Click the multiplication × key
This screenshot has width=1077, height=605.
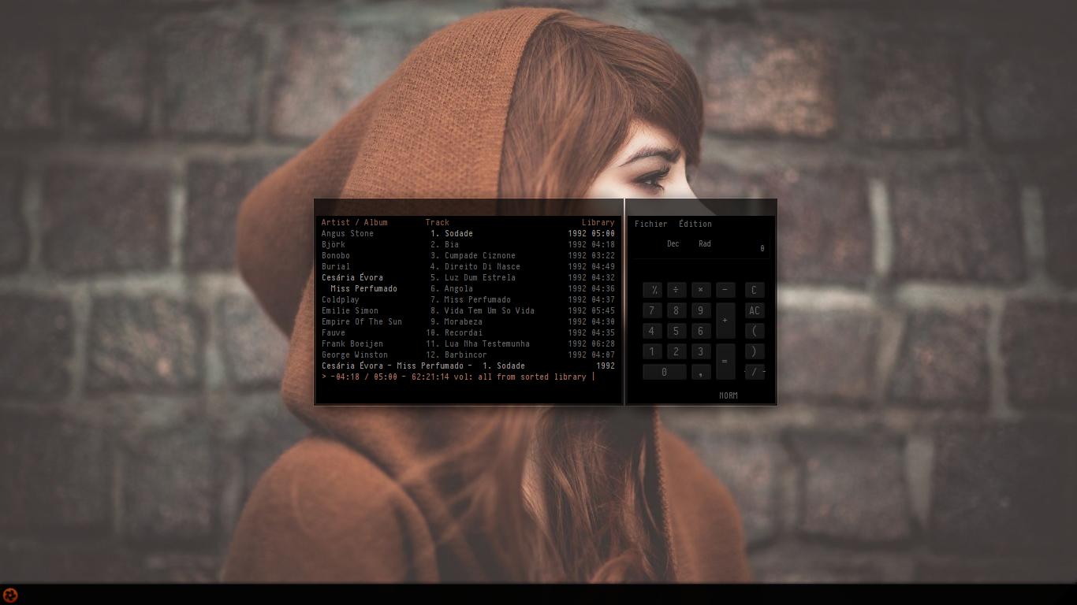tap(700, 290)
